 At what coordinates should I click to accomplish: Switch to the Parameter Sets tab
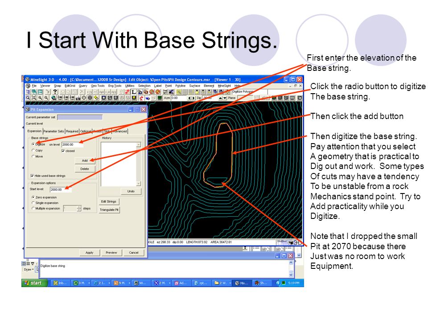point(53,131)
